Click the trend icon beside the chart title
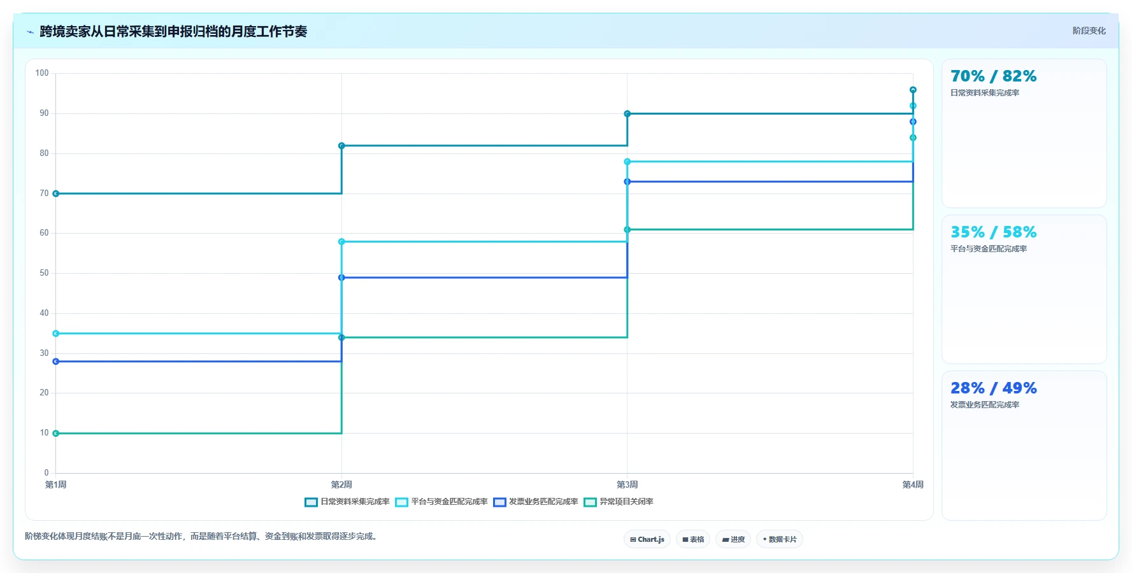This screenshot has height=573, width=1132. [30, 32]
